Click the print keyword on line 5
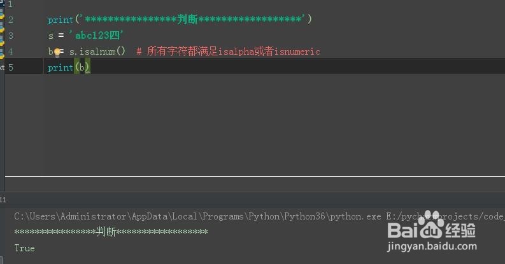 60,67
